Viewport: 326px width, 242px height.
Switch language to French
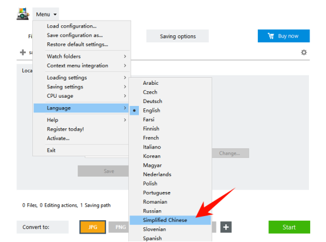[x=170, y=138]
